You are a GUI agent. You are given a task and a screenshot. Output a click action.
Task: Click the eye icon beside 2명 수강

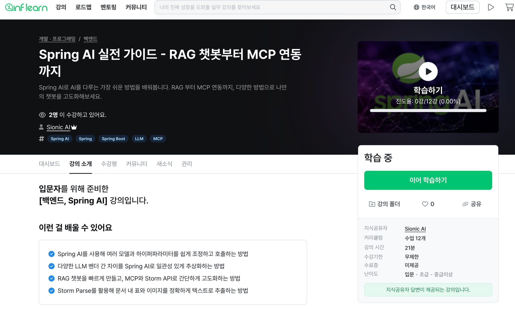42,115
